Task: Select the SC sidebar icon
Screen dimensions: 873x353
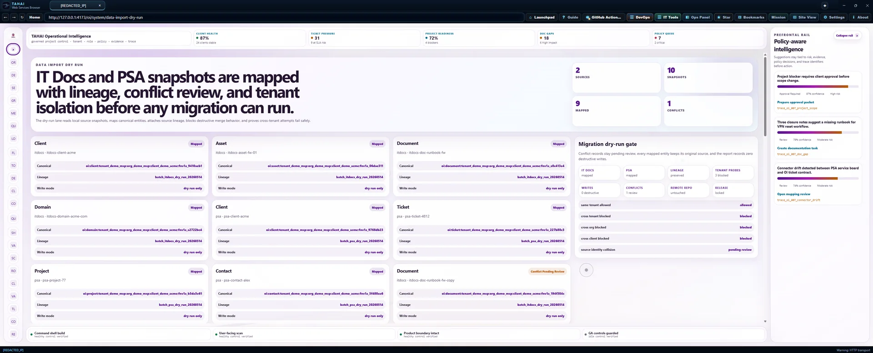Action: 13,258
